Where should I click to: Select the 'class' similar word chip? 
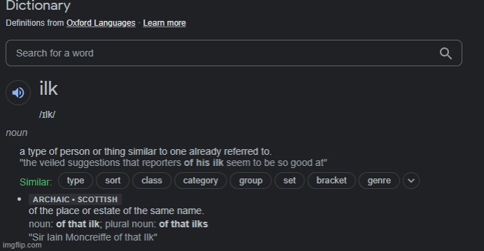tap(152, 181)
